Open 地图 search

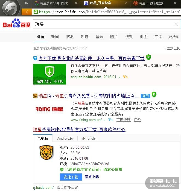tap(144, 37)
